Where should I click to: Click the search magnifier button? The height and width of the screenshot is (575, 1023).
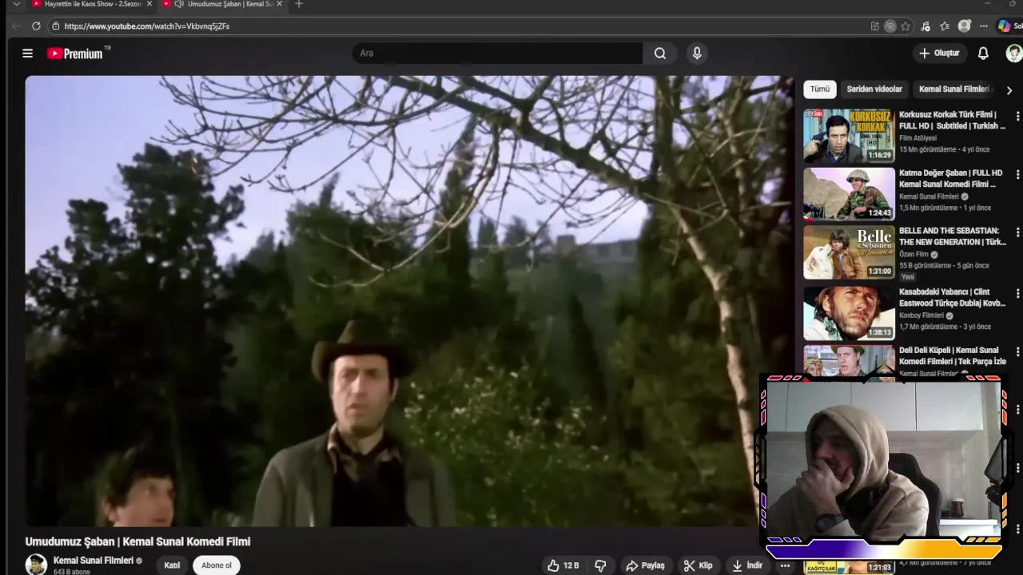coord(659,54)
